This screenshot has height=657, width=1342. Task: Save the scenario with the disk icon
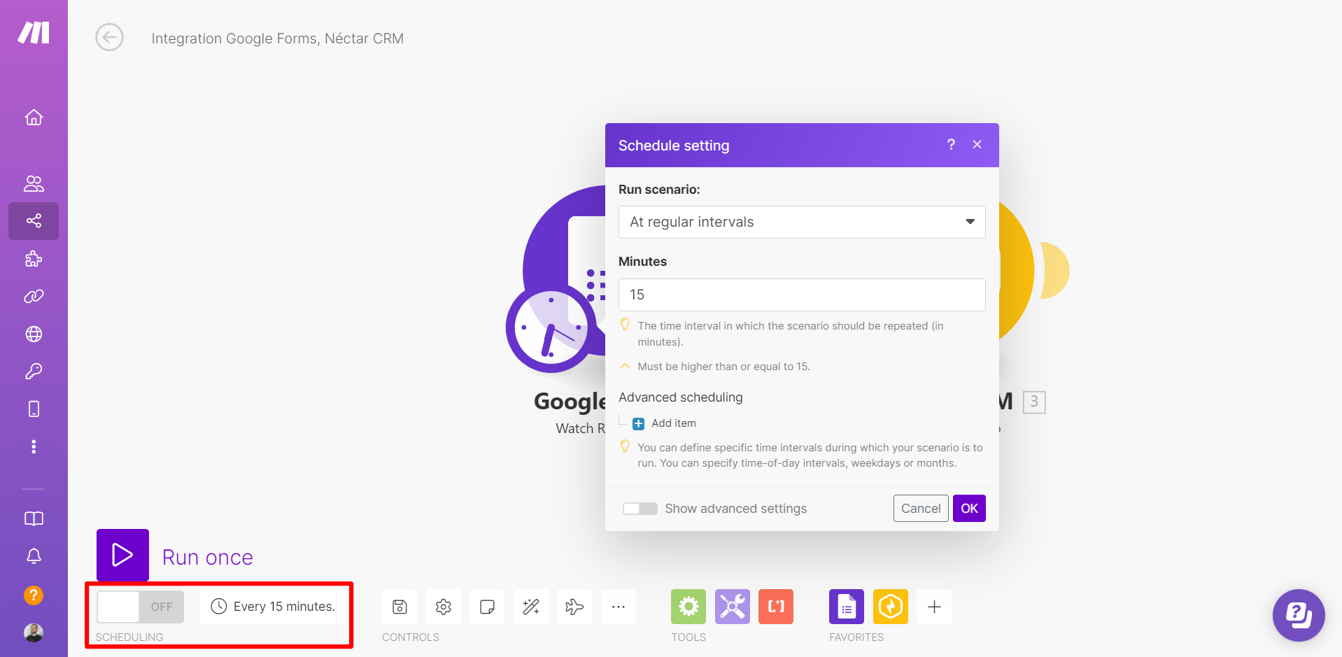pyautogui.click(x=400, y=607)
